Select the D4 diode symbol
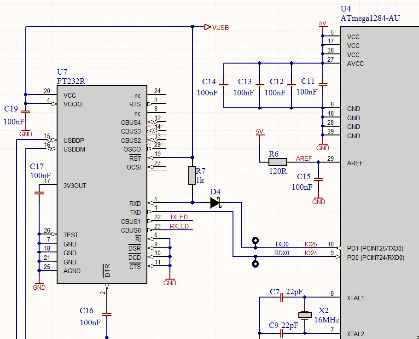The height and width of the screenshot is (339, 419). pyautogui.click(x=215, y=203)
